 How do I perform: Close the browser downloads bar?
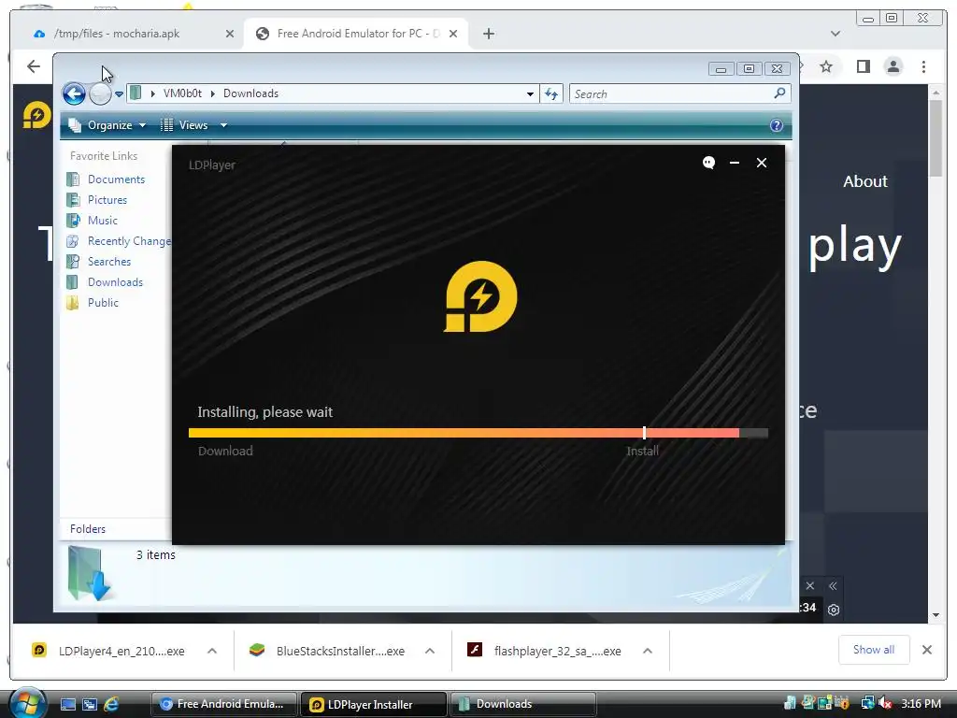(x=927, y=650)
